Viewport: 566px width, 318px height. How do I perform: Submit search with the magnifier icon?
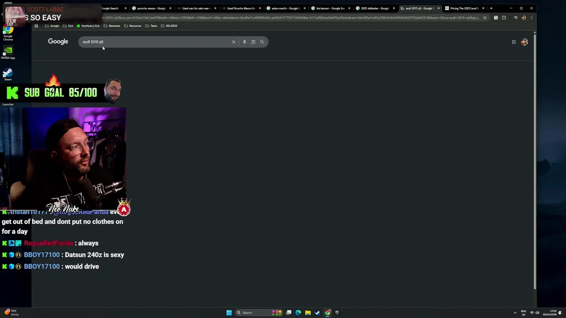[262, 42]
